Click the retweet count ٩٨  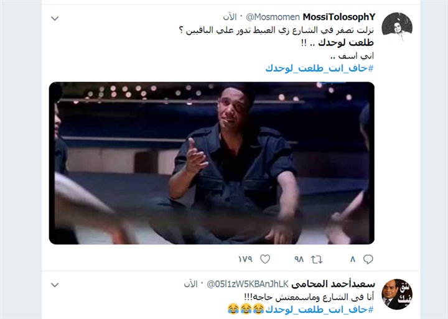(299, 259)
